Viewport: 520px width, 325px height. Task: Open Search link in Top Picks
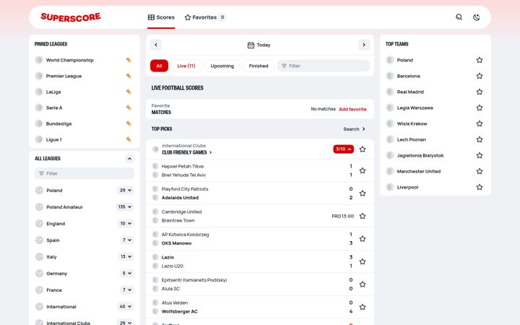pos(354,129)
